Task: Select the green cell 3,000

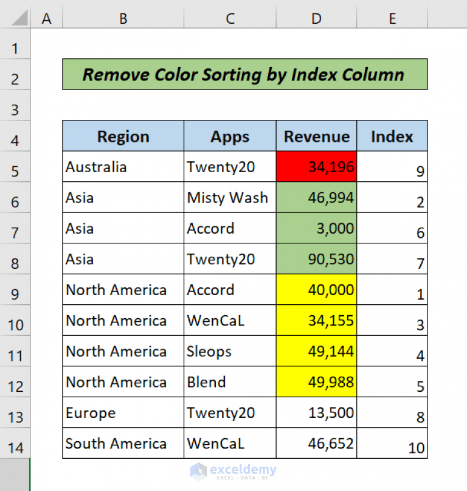Action: (316, 228)
